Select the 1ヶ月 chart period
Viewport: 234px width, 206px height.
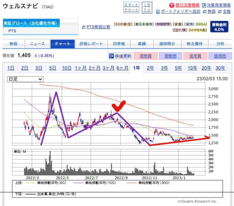81,68
